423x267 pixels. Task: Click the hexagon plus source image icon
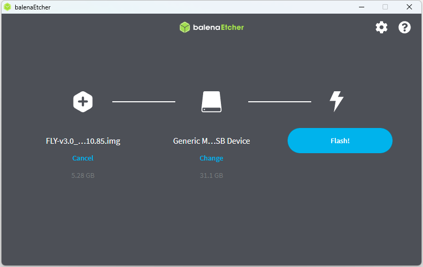click(83, 101)
